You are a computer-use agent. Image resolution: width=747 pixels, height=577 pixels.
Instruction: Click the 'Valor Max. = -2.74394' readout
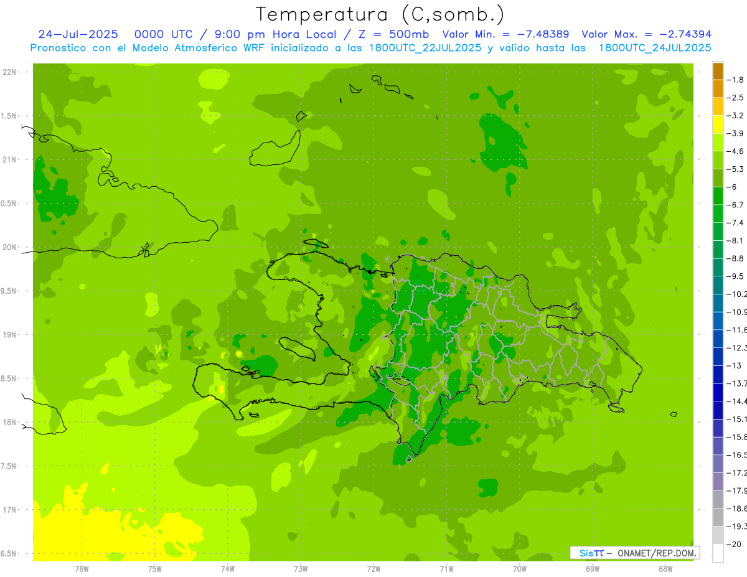pos(647,34)
